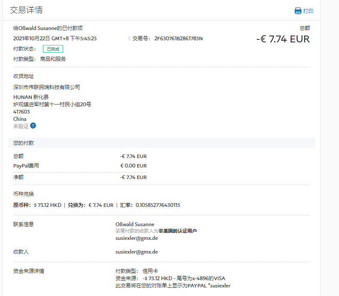
Task: Click the transaction date 2021年10月22日
Action: tap(32, 39)
